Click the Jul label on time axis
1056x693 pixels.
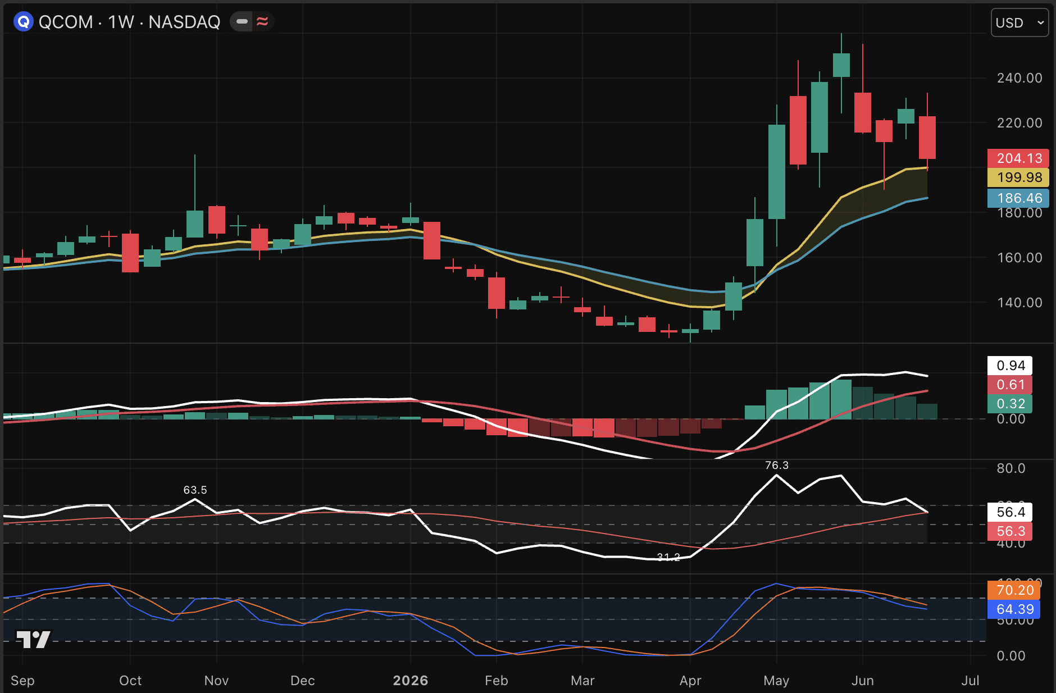click(x=970, y=681)
